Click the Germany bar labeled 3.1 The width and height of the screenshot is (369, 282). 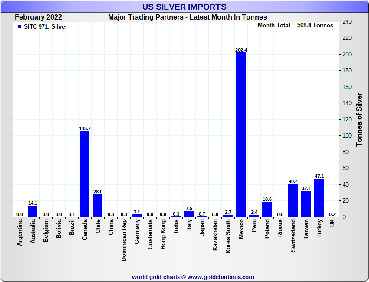tap(137, 216)
